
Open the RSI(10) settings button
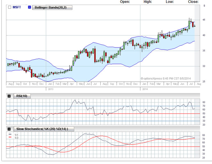[x=22, y=96]
